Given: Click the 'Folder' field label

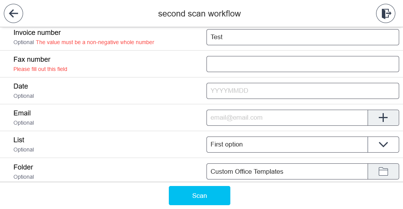Looking at the screenshot, I should click(x=23, y=167).
